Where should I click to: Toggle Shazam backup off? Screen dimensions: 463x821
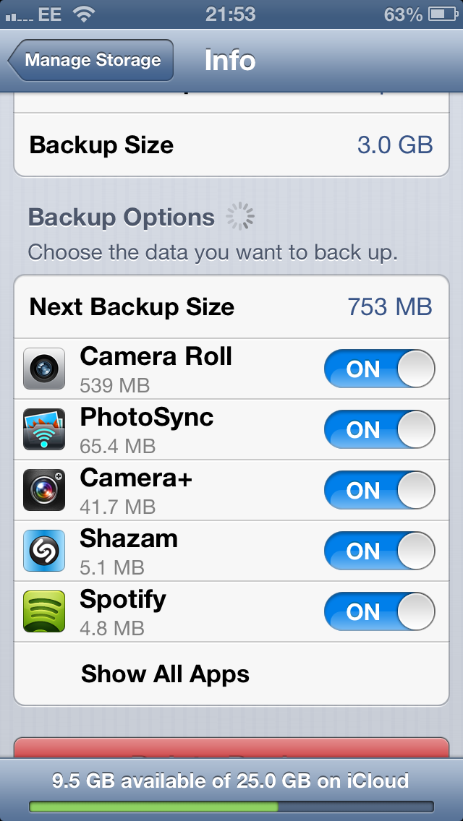379,551
